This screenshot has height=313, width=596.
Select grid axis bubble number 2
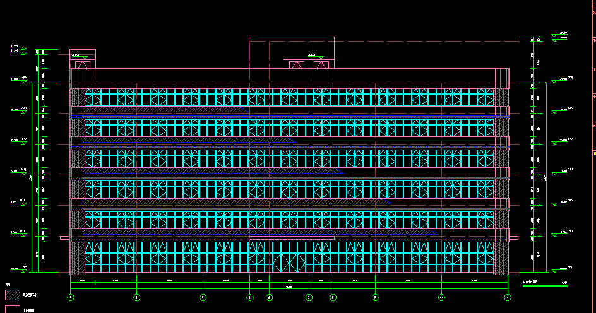click(x=137, y=297)
